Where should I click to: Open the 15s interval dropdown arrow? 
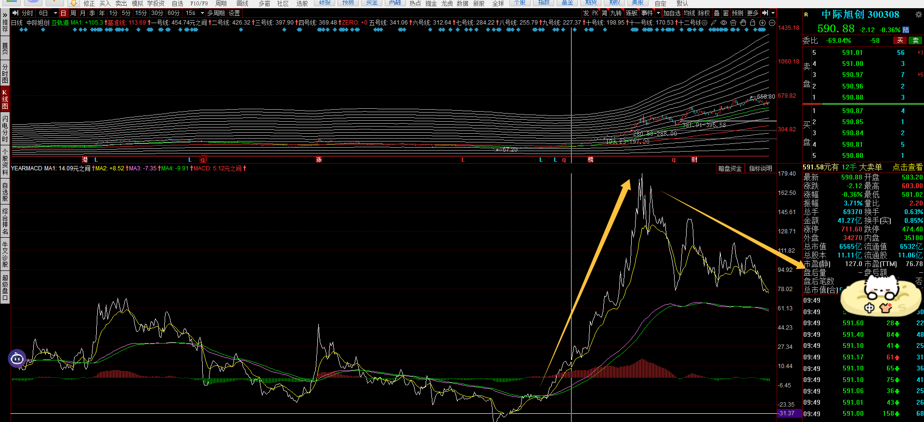[x=202, y=13]
